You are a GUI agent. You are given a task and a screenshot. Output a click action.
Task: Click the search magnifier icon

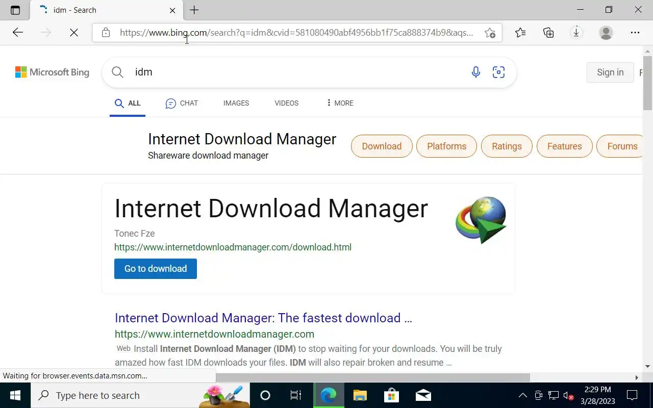117,72
